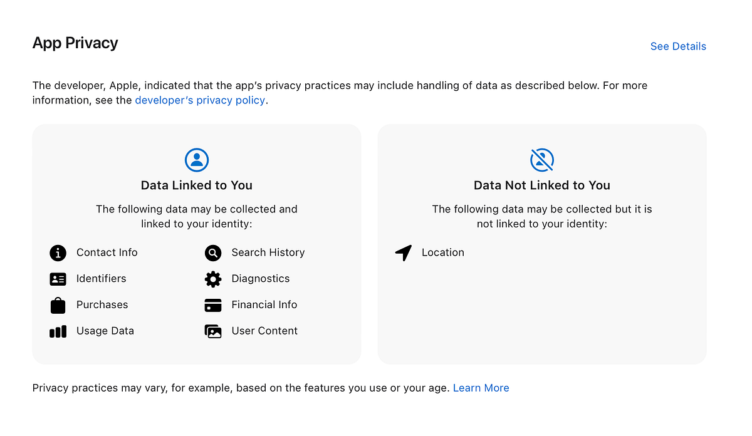Click the Financial Info credit card icon
This screenshot has width=752, height=436.
coord(213,305)
